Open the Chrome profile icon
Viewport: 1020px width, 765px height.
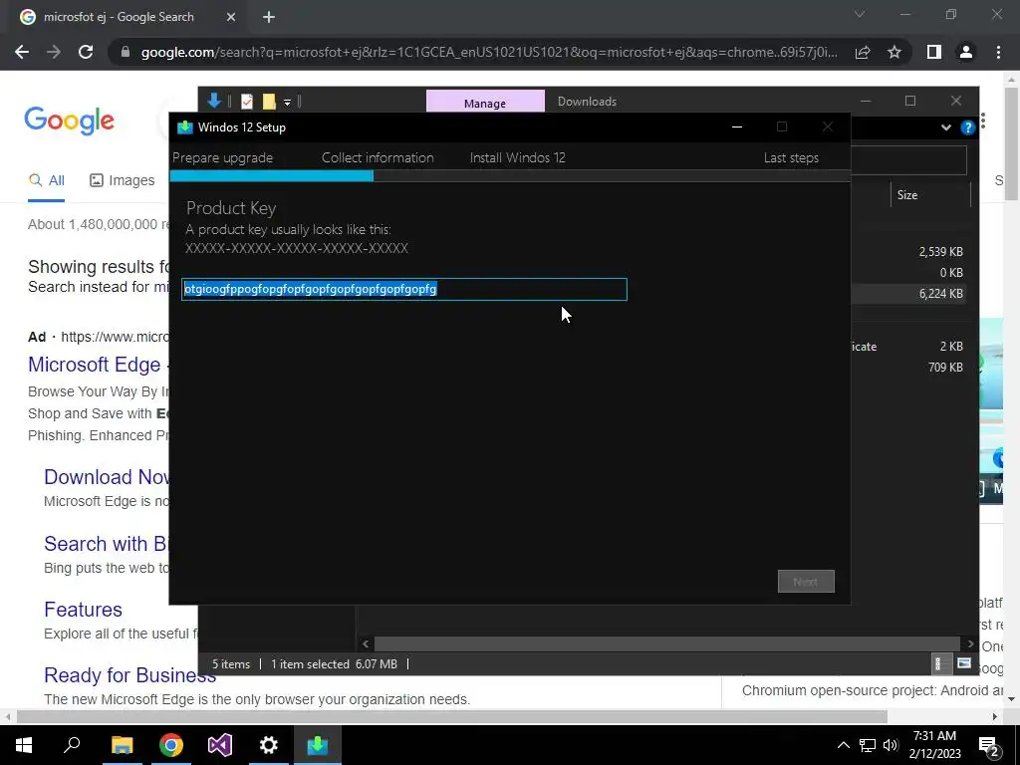click(966, 52)
